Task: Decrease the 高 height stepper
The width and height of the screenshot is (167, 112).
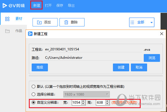Action: point(107,104)
